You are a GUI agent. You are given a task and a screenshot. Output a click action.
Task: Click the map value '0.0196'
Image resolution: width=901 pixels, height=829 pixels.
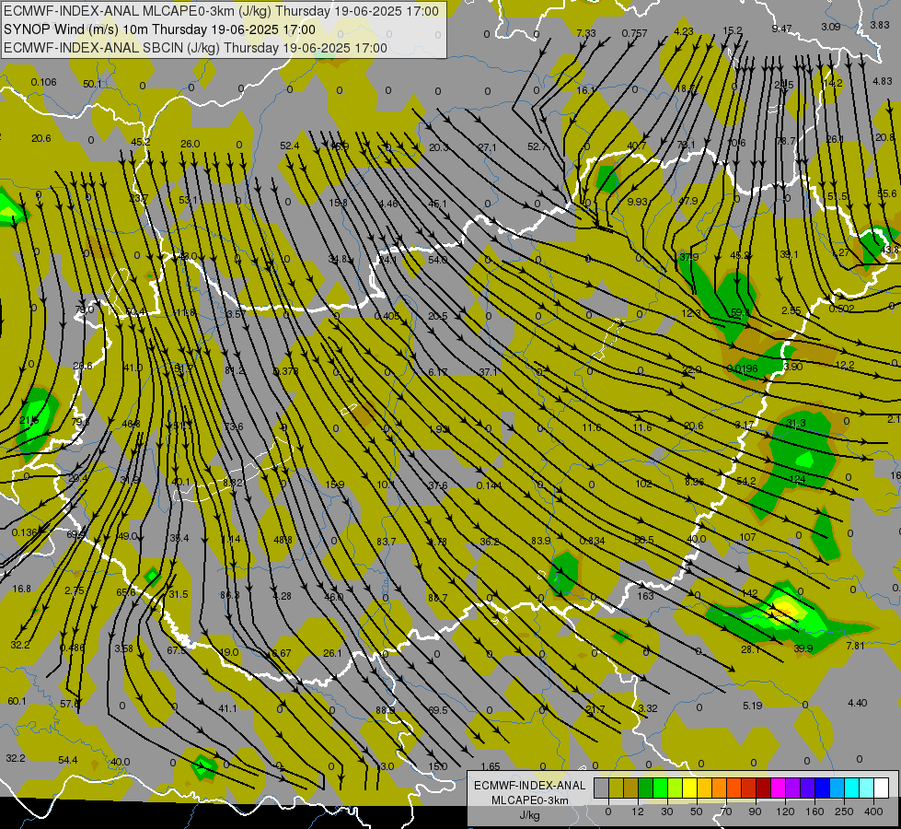click(743, 368)
